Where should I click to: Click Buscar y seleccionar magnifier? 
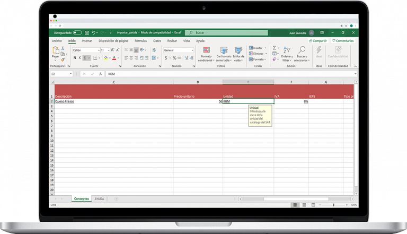(302, 53)
